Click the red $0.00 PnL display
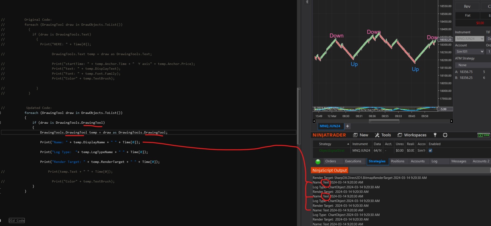 click(x=480, y=23)
